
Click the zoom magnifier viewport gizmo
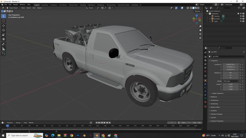200,26
